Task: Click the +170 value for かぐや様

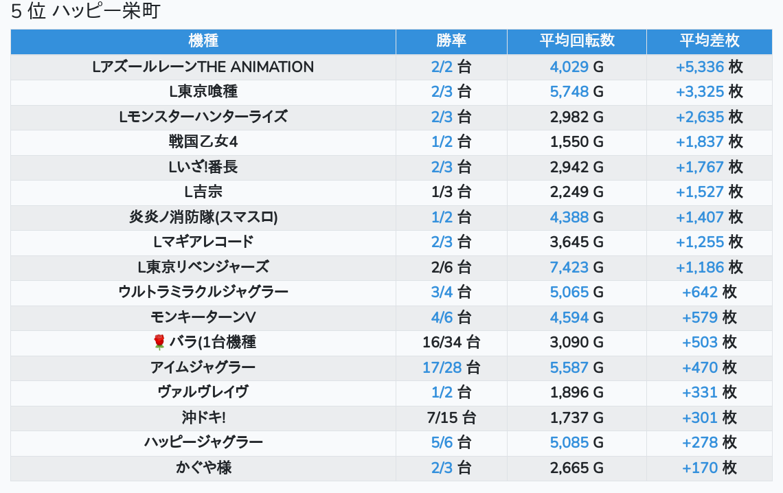Action: tap(700, 468)
